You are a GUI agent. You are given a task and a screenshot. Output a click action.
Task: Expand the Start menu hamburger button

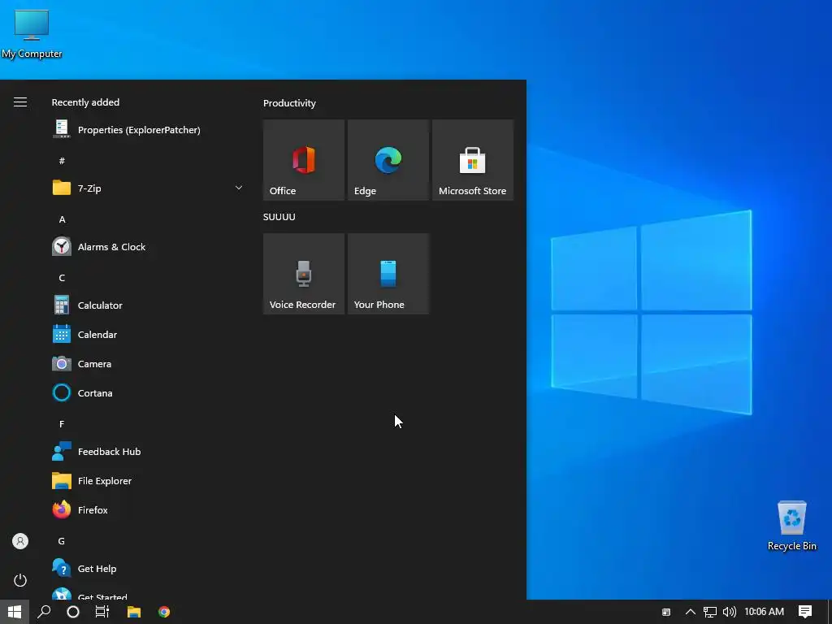tap(20, 102)
